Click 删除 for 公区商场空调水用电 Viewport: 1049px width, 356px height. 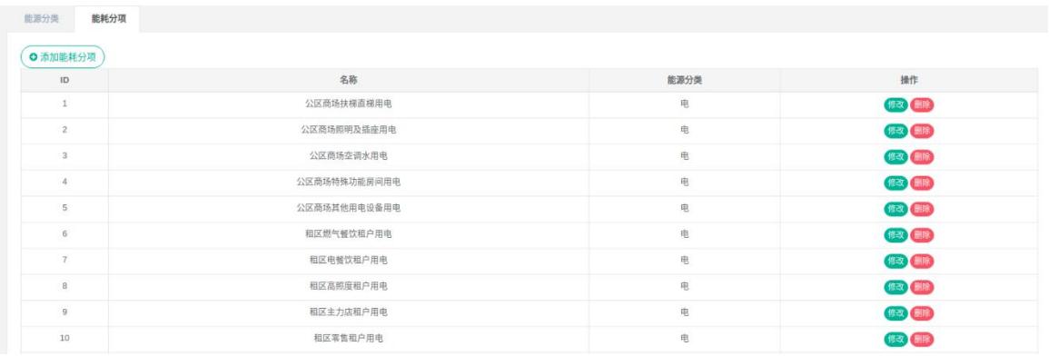[x=922, y=156]
